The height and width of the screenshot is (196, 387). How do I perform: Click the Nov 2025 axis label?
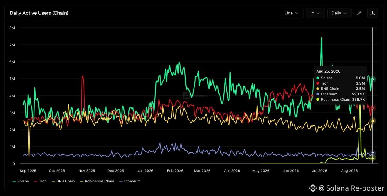(87, 171)
